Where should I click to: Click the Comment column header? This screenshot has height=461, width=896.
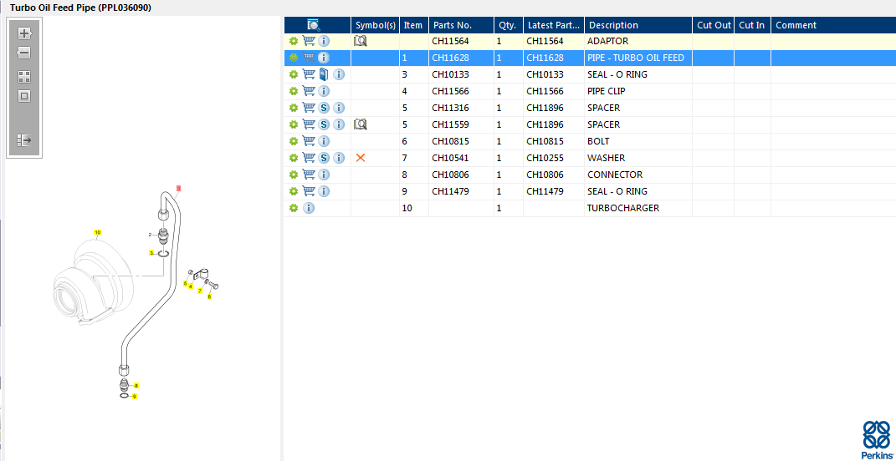(833, 25)
